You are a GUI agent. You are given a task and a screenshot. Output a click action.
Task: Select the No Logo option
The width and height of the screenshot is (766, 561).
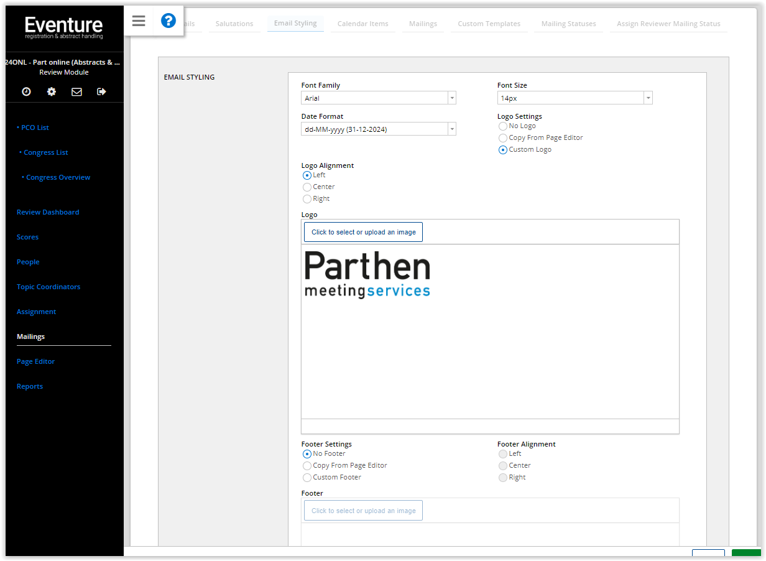[x=503, y=126]
